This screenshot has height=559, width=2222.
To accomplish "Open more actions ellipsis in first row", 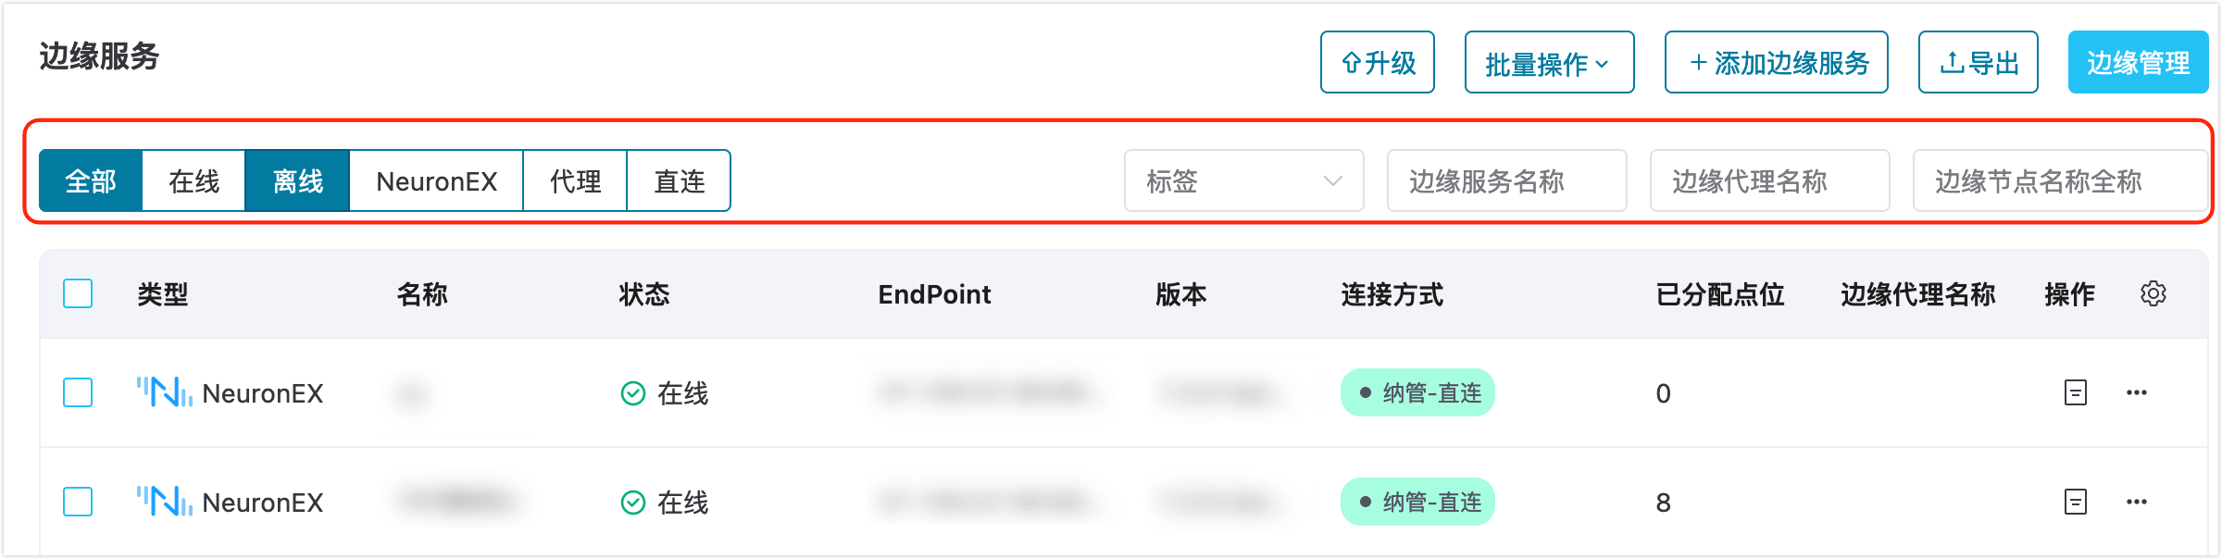I will pos(2137,393).
